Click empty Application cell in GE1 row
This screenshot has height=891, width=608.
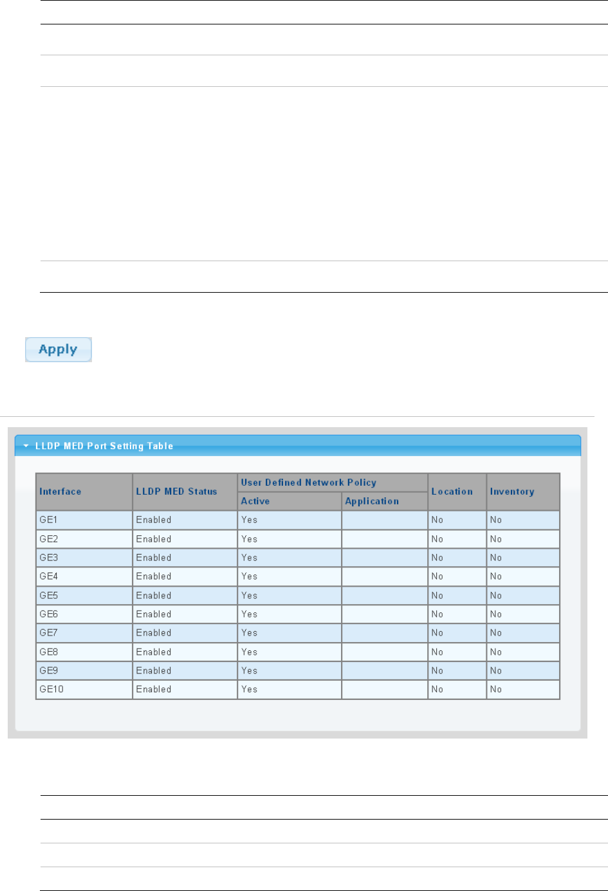click(385, 520)
